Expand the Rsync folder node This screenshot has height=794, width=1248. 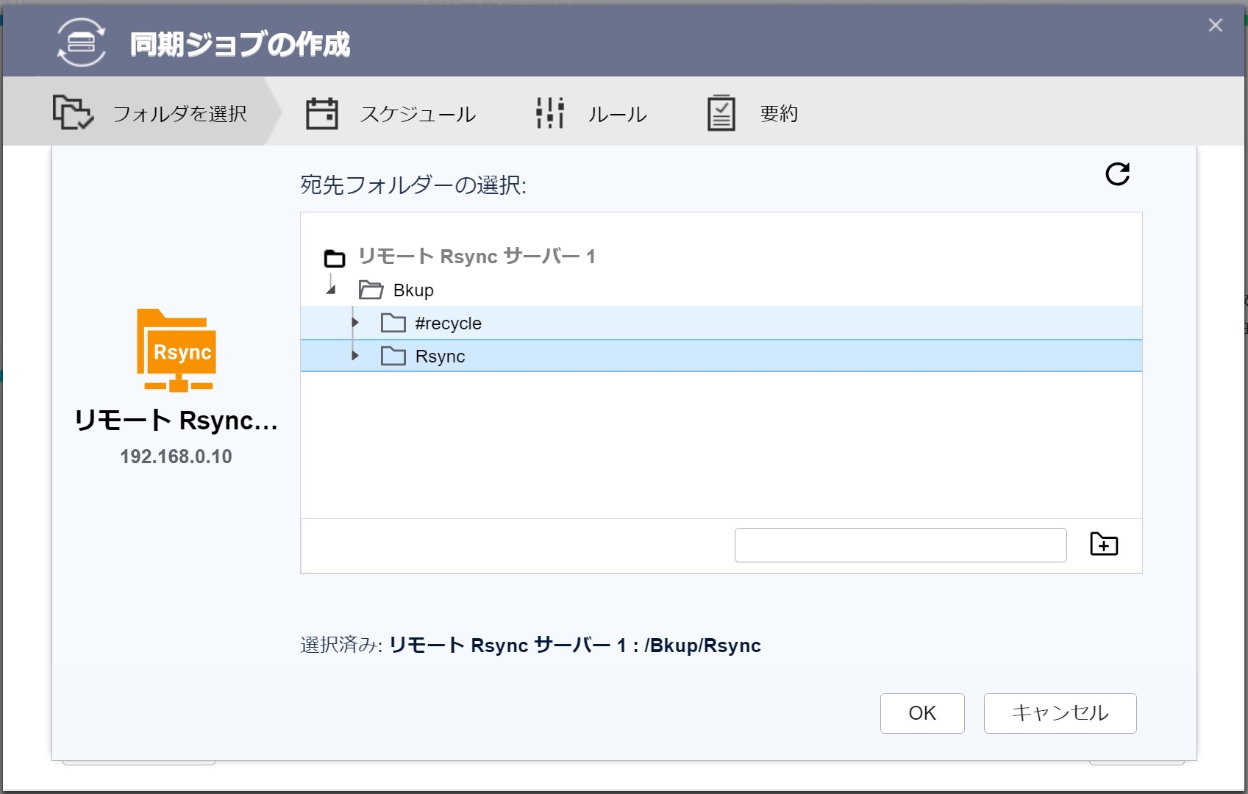coord(355,356)
